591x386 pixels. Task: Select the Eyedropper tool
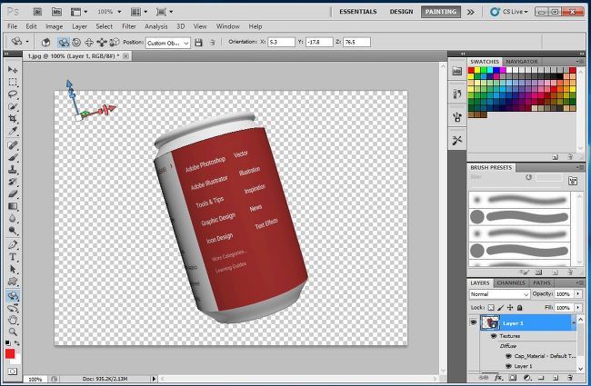tap(13, 131)
